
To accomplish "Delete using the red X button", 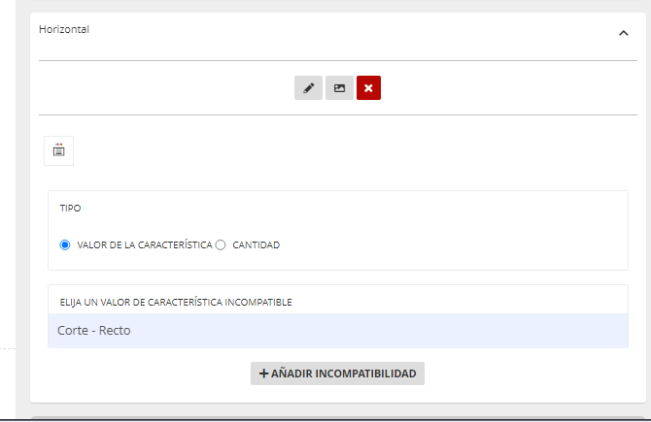I will [x=368, y=88].
